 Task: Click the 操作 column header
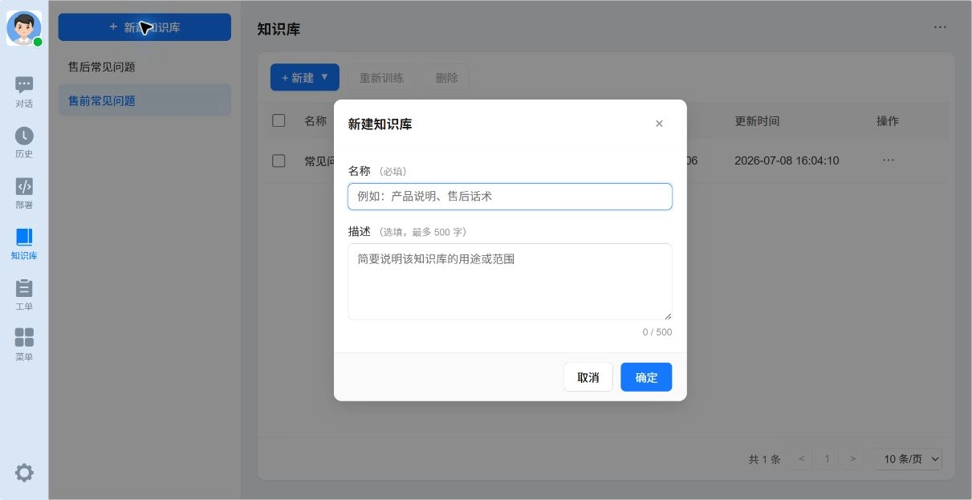click(x=888, y=121)
